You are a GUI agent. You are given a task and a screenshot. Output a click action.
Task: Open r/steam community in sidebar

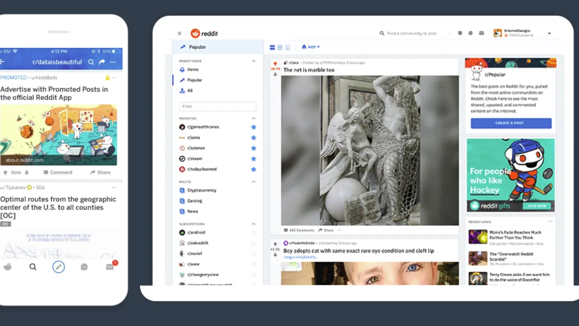[x=194, y=159]
